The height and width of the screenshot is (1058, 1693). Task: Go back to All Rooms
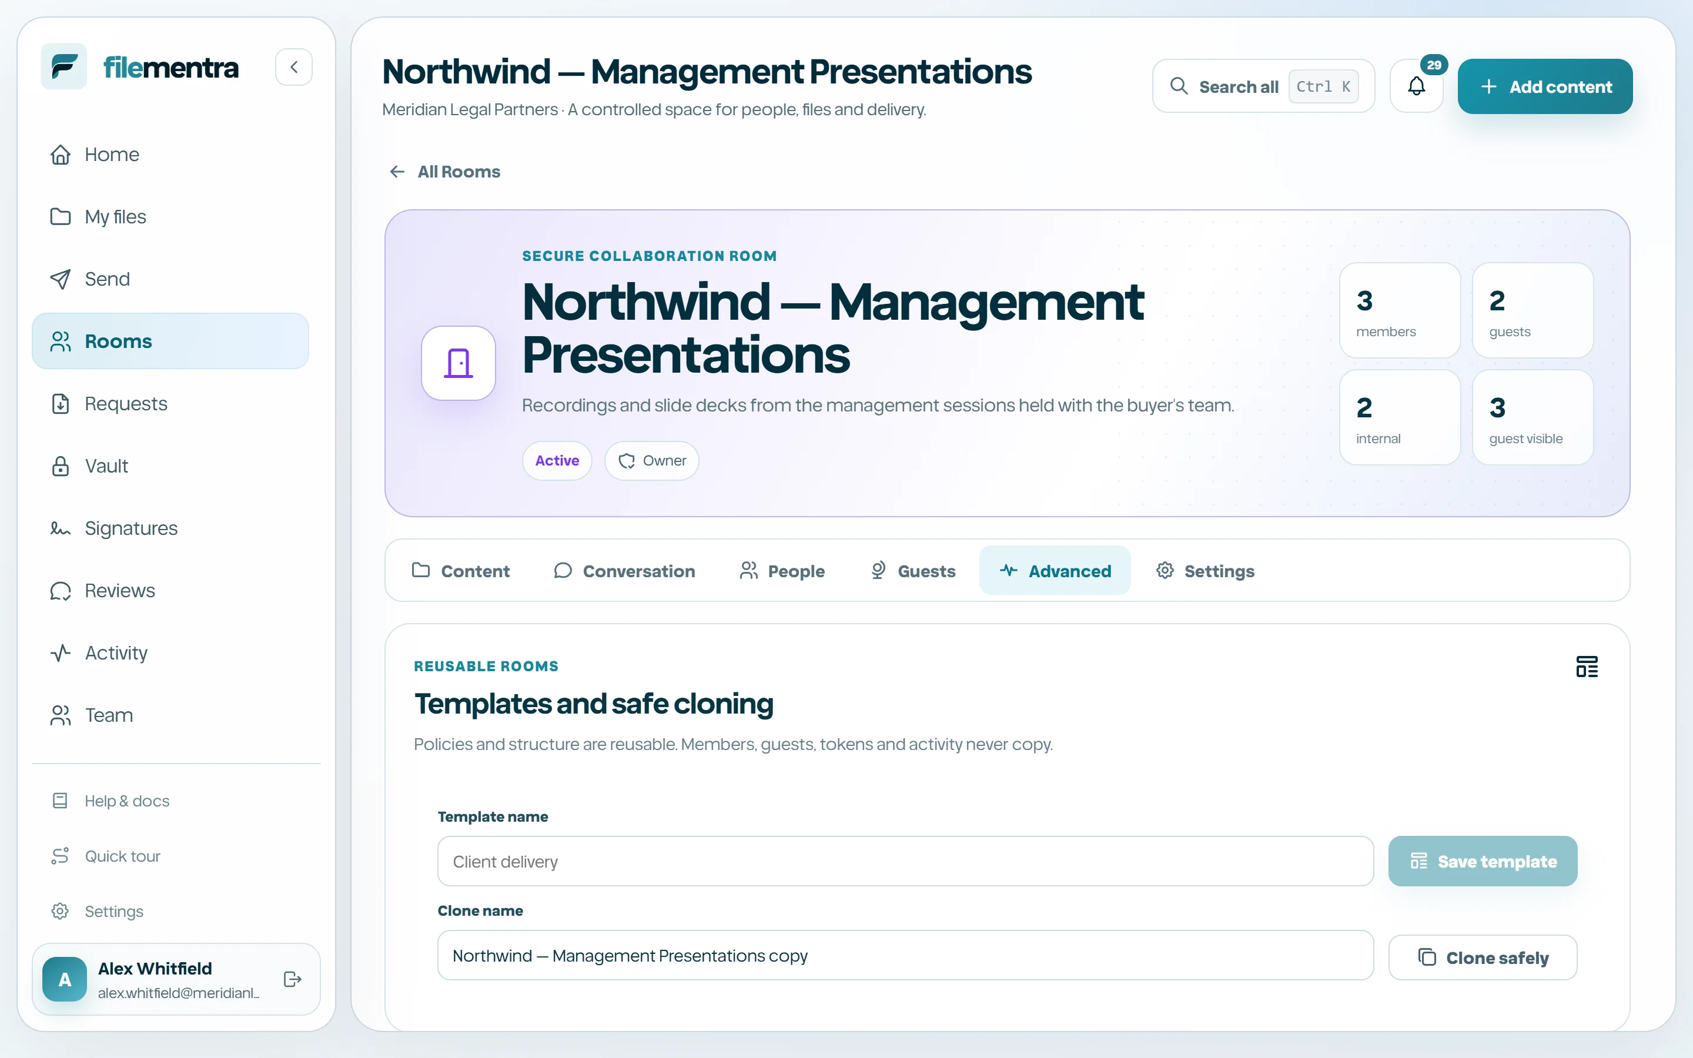(445, 172)
